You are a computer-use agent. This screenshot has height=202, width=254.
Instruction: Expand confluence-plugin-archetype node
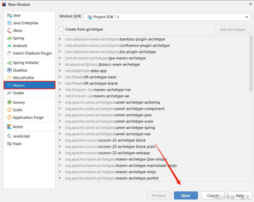(60, 45)
